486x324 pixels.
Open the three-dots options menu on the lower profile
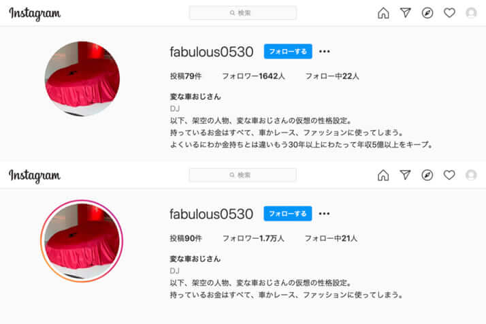click(324, 214)
